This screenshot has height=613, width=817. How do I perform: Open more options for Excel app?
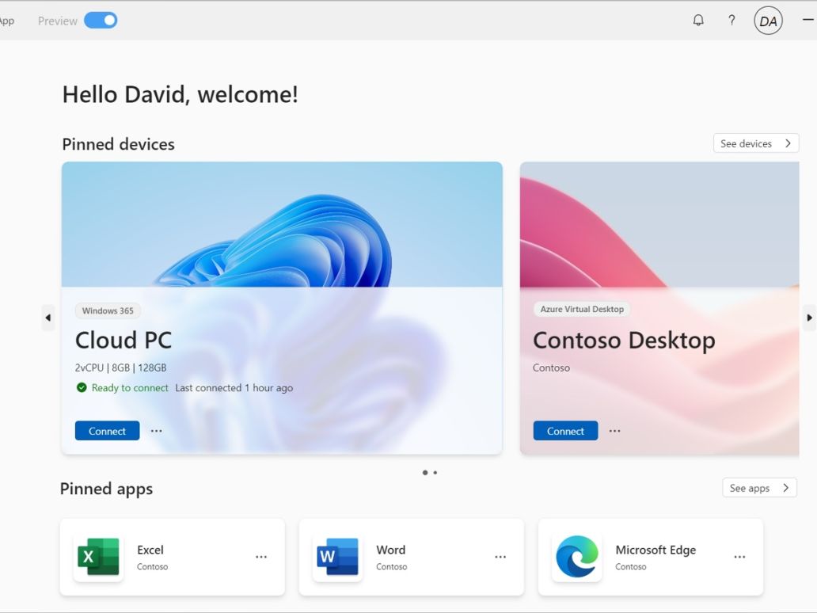[x=261, y=558]
